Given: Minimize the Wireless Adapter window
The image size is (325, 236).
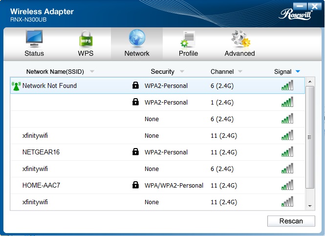Looking at the screenshot, I should pos(300,6).
